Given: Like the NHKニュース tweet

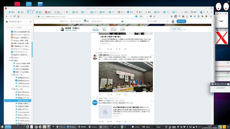Looking at the screenshot, I should tap(117, 121).
